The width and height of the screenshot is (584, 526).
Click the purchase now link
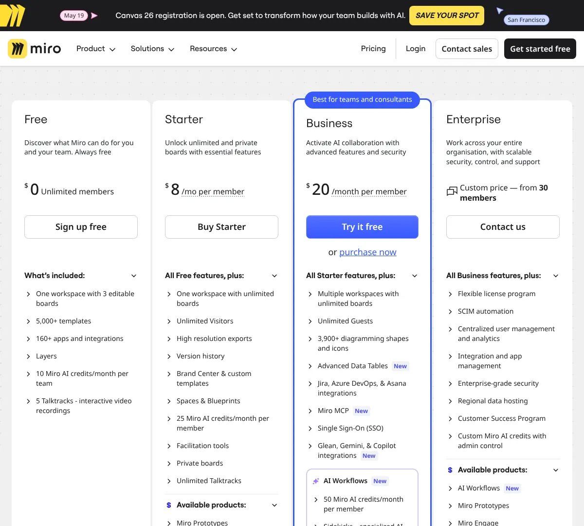[x=368, y=252]
